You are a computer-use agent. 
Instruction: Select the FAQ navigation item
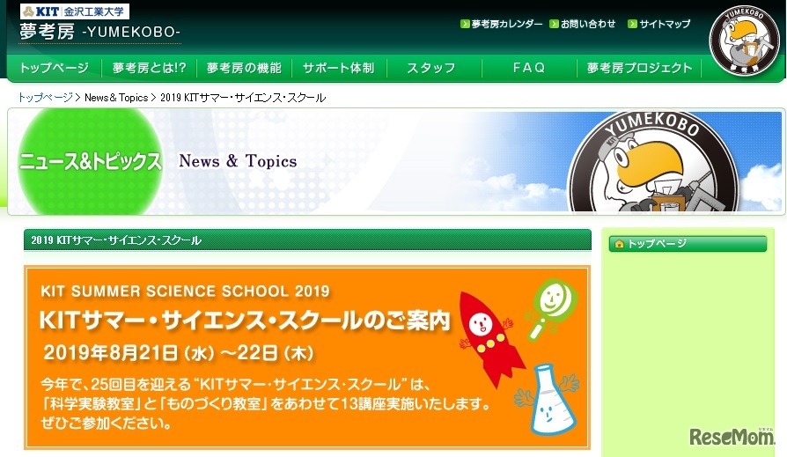click(529, 68)
